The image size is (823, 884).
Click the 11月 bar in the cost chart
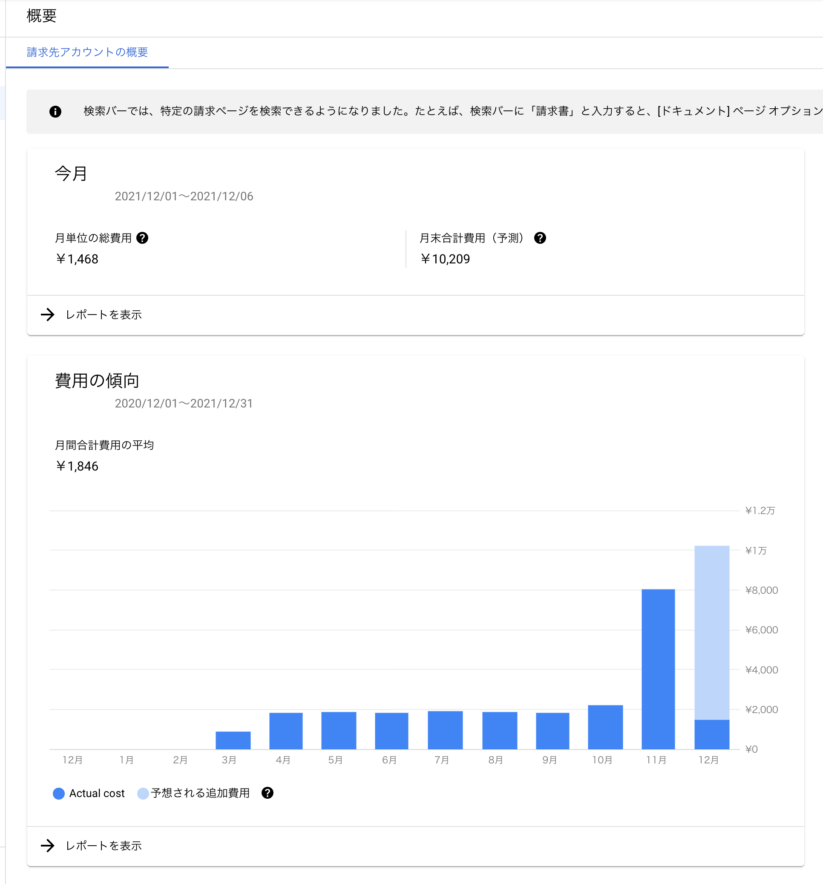[658, 669]
